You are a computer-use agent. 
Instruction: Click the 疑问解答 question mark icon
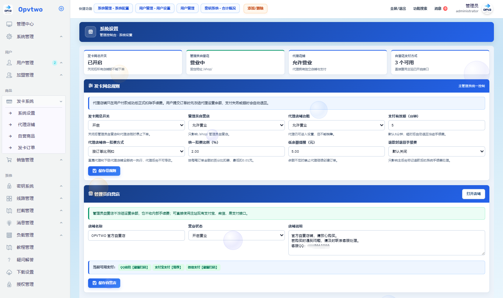[x=9, y=260]
